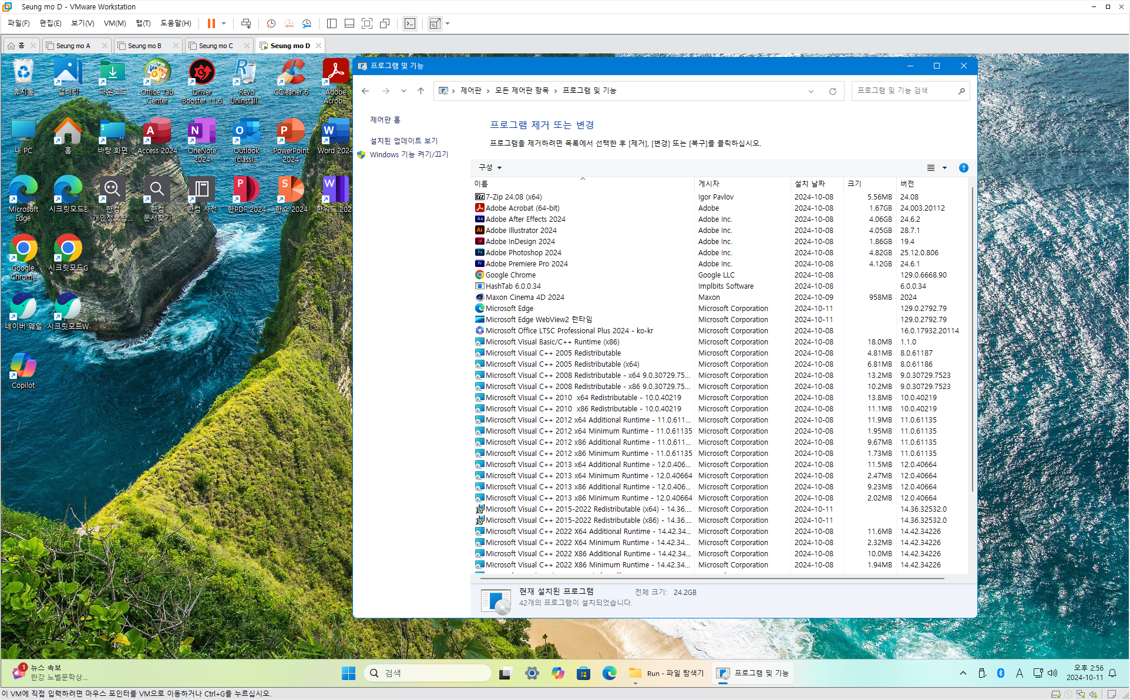
Task: Open 설치된 업데이트 보기 link
Action: 403,141
